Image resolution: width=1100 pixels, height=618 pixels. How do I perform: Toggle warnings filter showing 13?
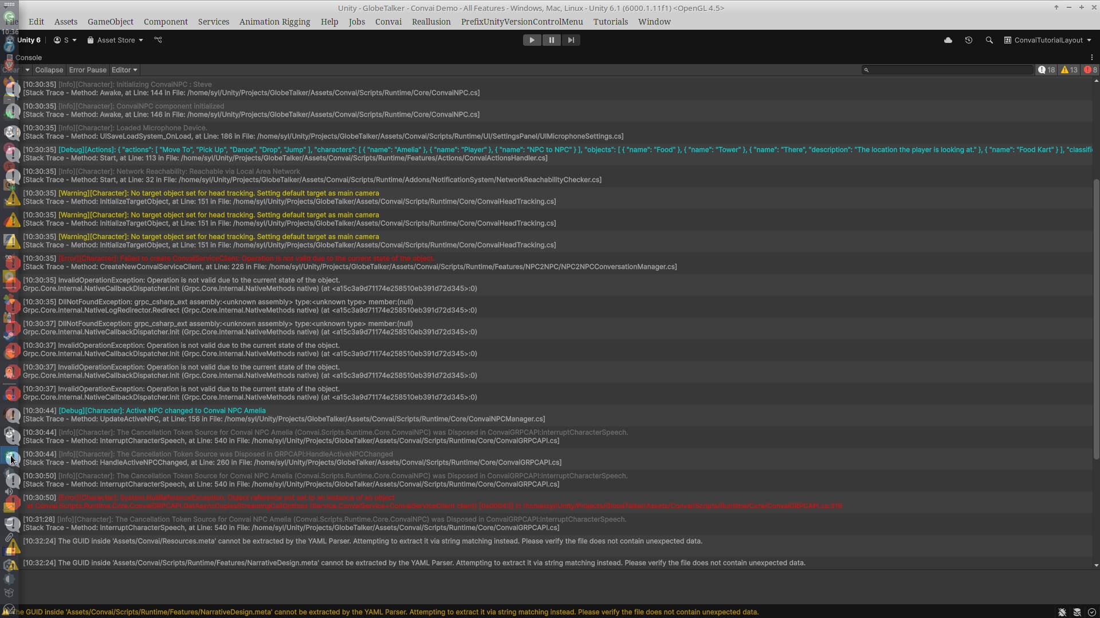pos(1069,70)
